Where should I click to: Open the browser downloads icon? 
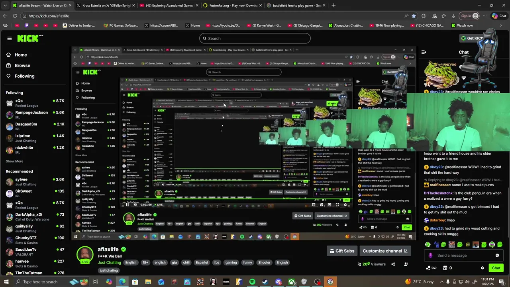453,16
